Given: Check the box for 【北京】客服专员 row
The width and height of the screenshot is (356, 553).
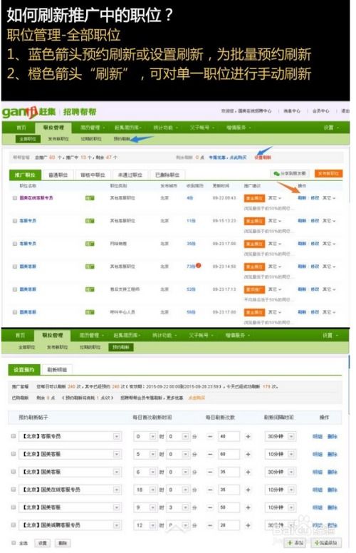Looking at the screenshot, I should [14, 436].
